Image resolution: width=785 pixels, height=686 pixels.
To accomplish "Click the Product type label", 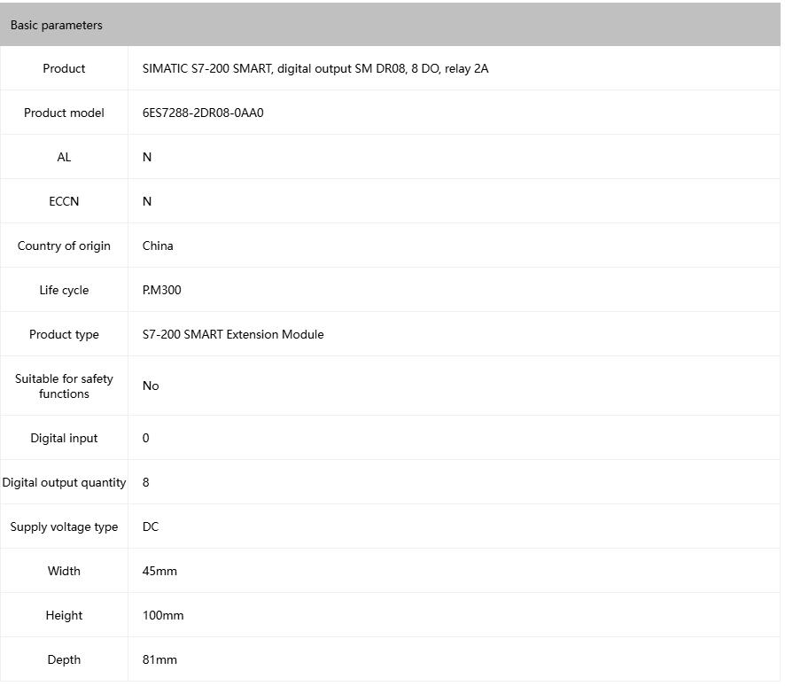I will 64,334.
